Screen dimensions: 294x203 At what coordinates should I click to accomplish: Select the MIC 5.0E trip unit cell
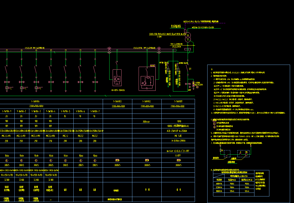click(178, 136)
